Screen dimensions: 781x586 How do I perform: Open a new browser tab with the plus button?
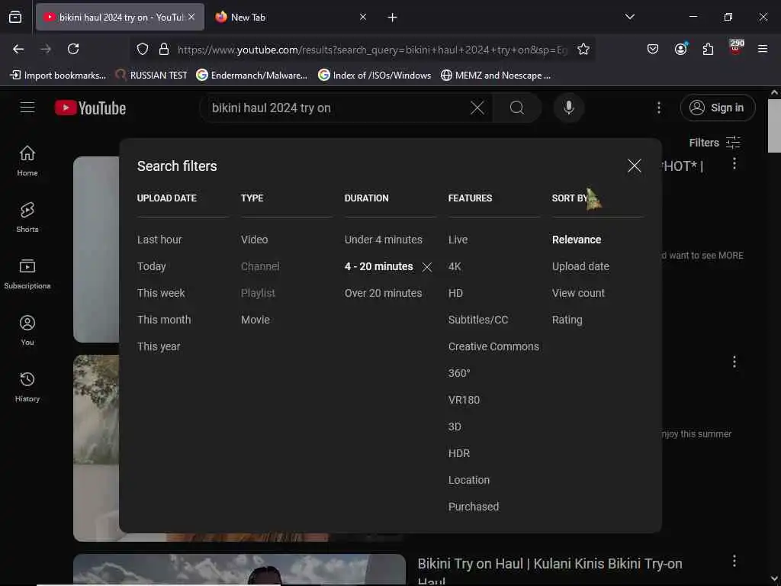click(x=392, y=18)
